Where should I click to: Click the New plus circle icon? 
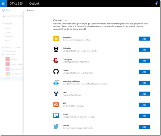tap(3, 10)
